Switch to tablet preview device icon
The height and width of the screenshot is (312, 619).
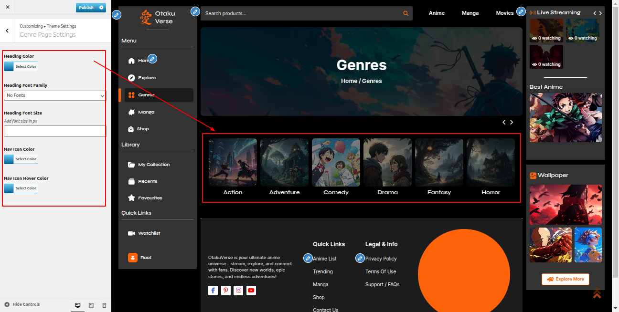[x=91, y=305]
